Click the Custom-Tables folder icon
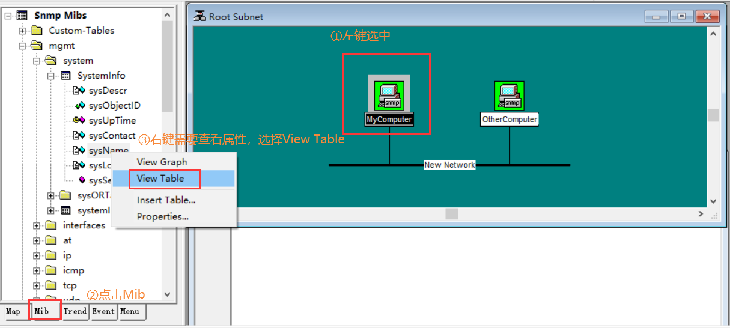 (x=37, y=31)
